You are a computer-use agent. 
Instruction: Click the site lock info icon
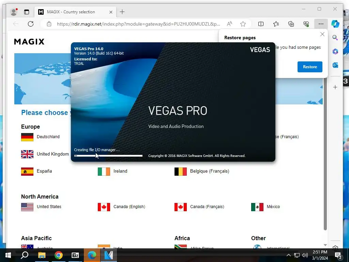(x=49, y=24)
